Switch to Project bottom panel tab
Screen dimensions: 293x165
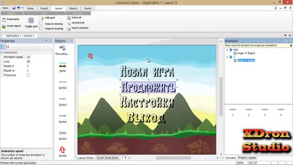point(242,158)
